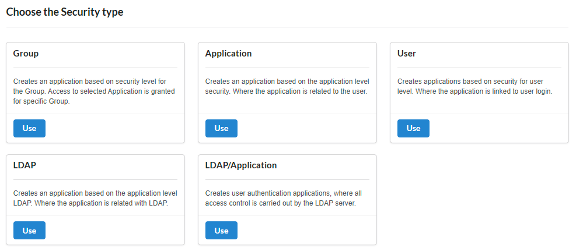Click separator line under User title
The image size is (576, 251).
(479, 68)
